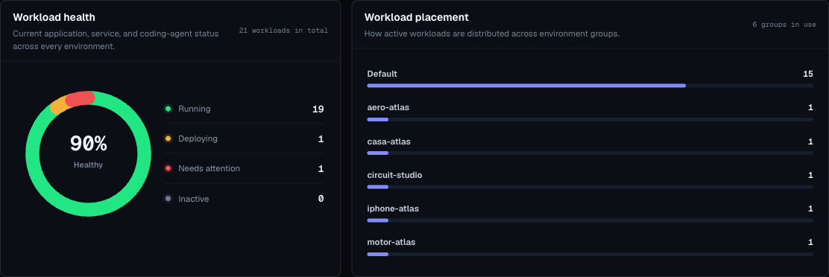Viewport: 829px width, 277px height.
Task: Click the Default group count 15
Action: pyautogui.click(x=808, y=74)
